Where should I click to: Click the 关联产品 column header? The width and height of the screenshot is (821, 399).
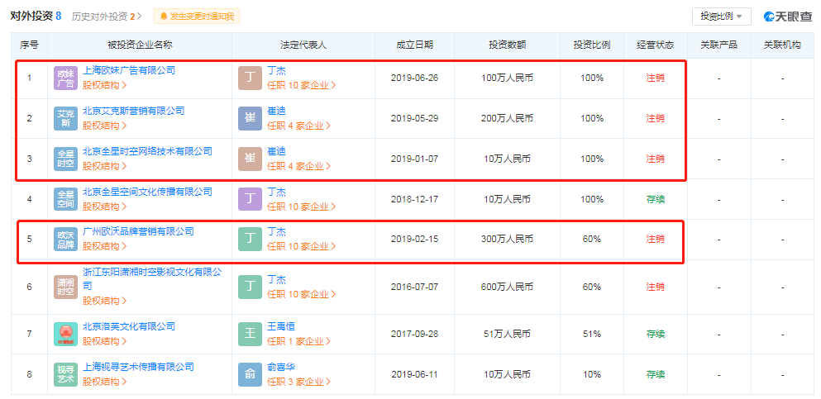click(719, 45)
